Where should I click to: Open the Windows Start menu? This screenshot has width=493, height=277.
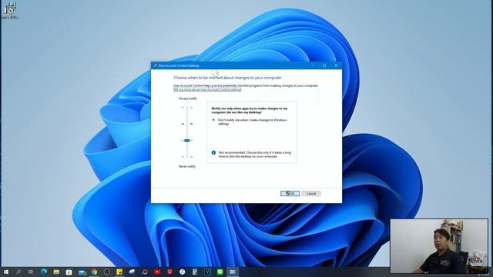(6, 272)
